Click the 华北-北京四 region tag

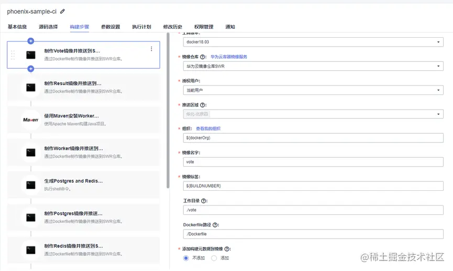pos(197,114)
